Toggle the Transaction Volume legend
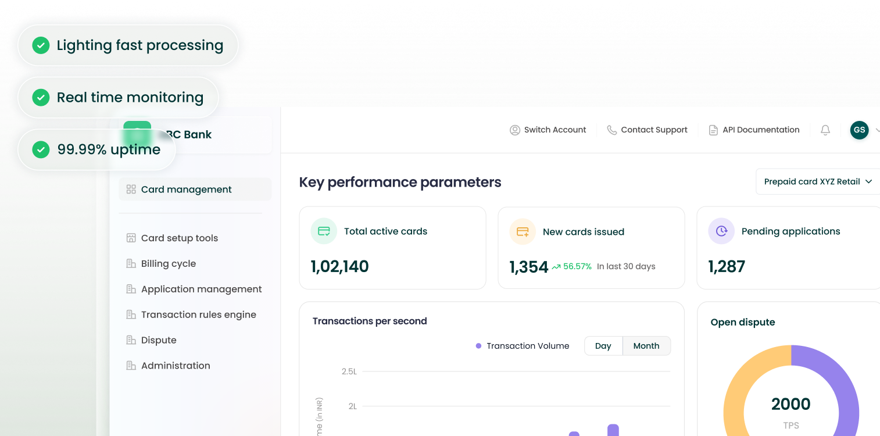The width and height of the screenshot is (880, 436). (x=522, y=345)
